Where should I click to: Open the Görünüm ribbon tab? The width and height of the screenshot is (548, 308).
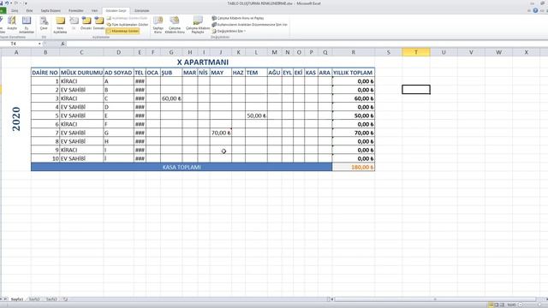(x=141, y=11)
